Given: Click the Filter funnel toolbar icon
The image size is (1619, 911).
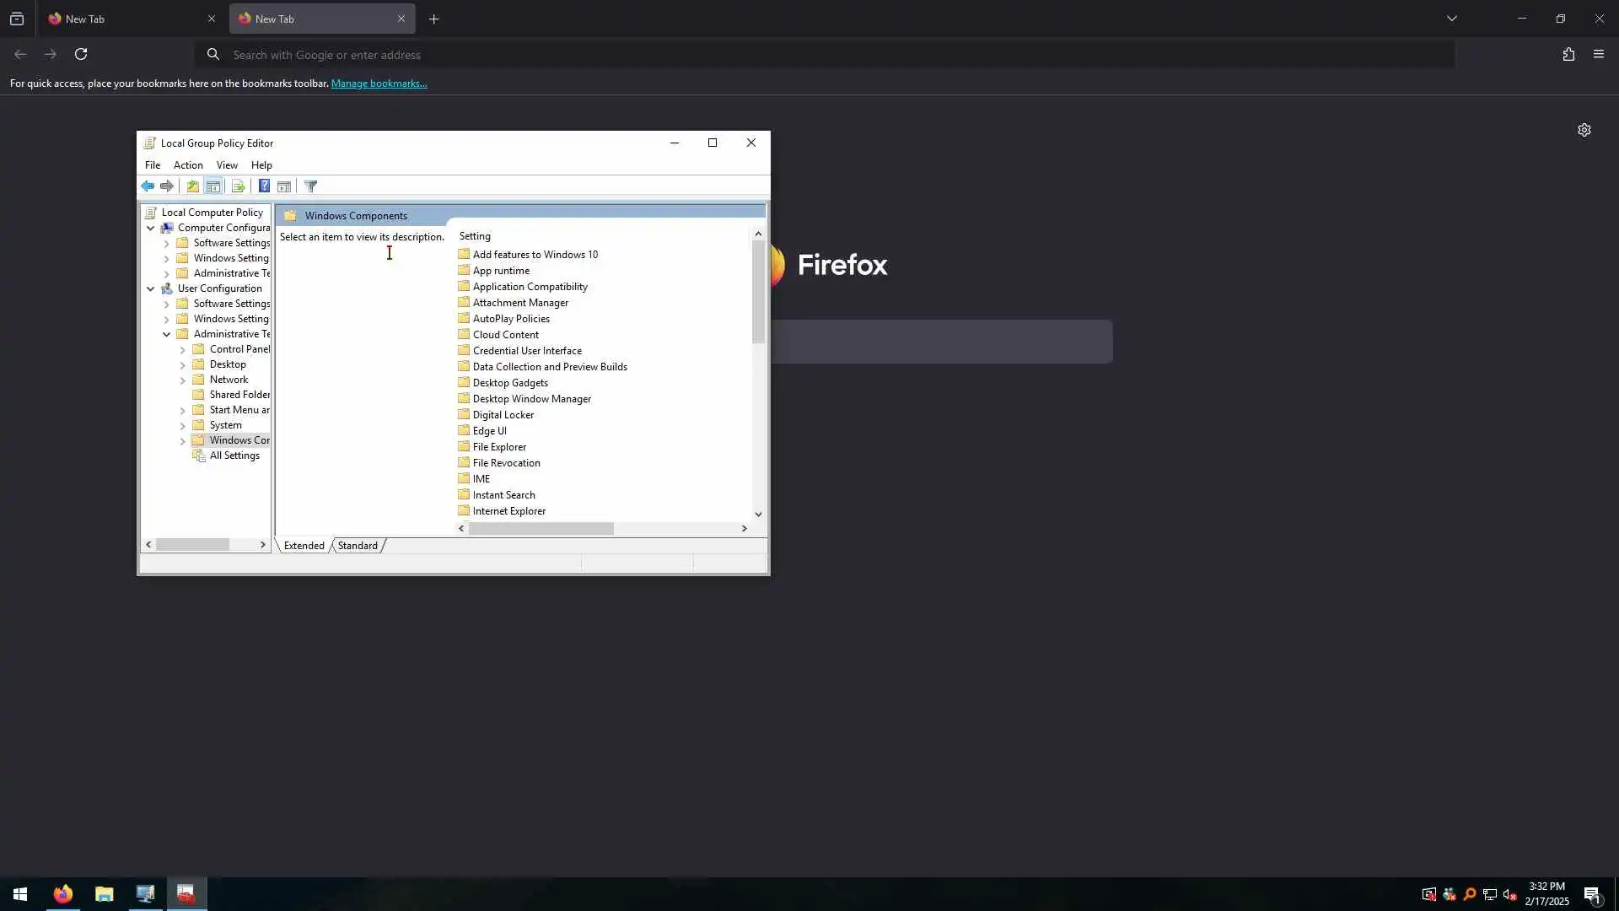Looking at the screenshot, I should tap(310, 186).
